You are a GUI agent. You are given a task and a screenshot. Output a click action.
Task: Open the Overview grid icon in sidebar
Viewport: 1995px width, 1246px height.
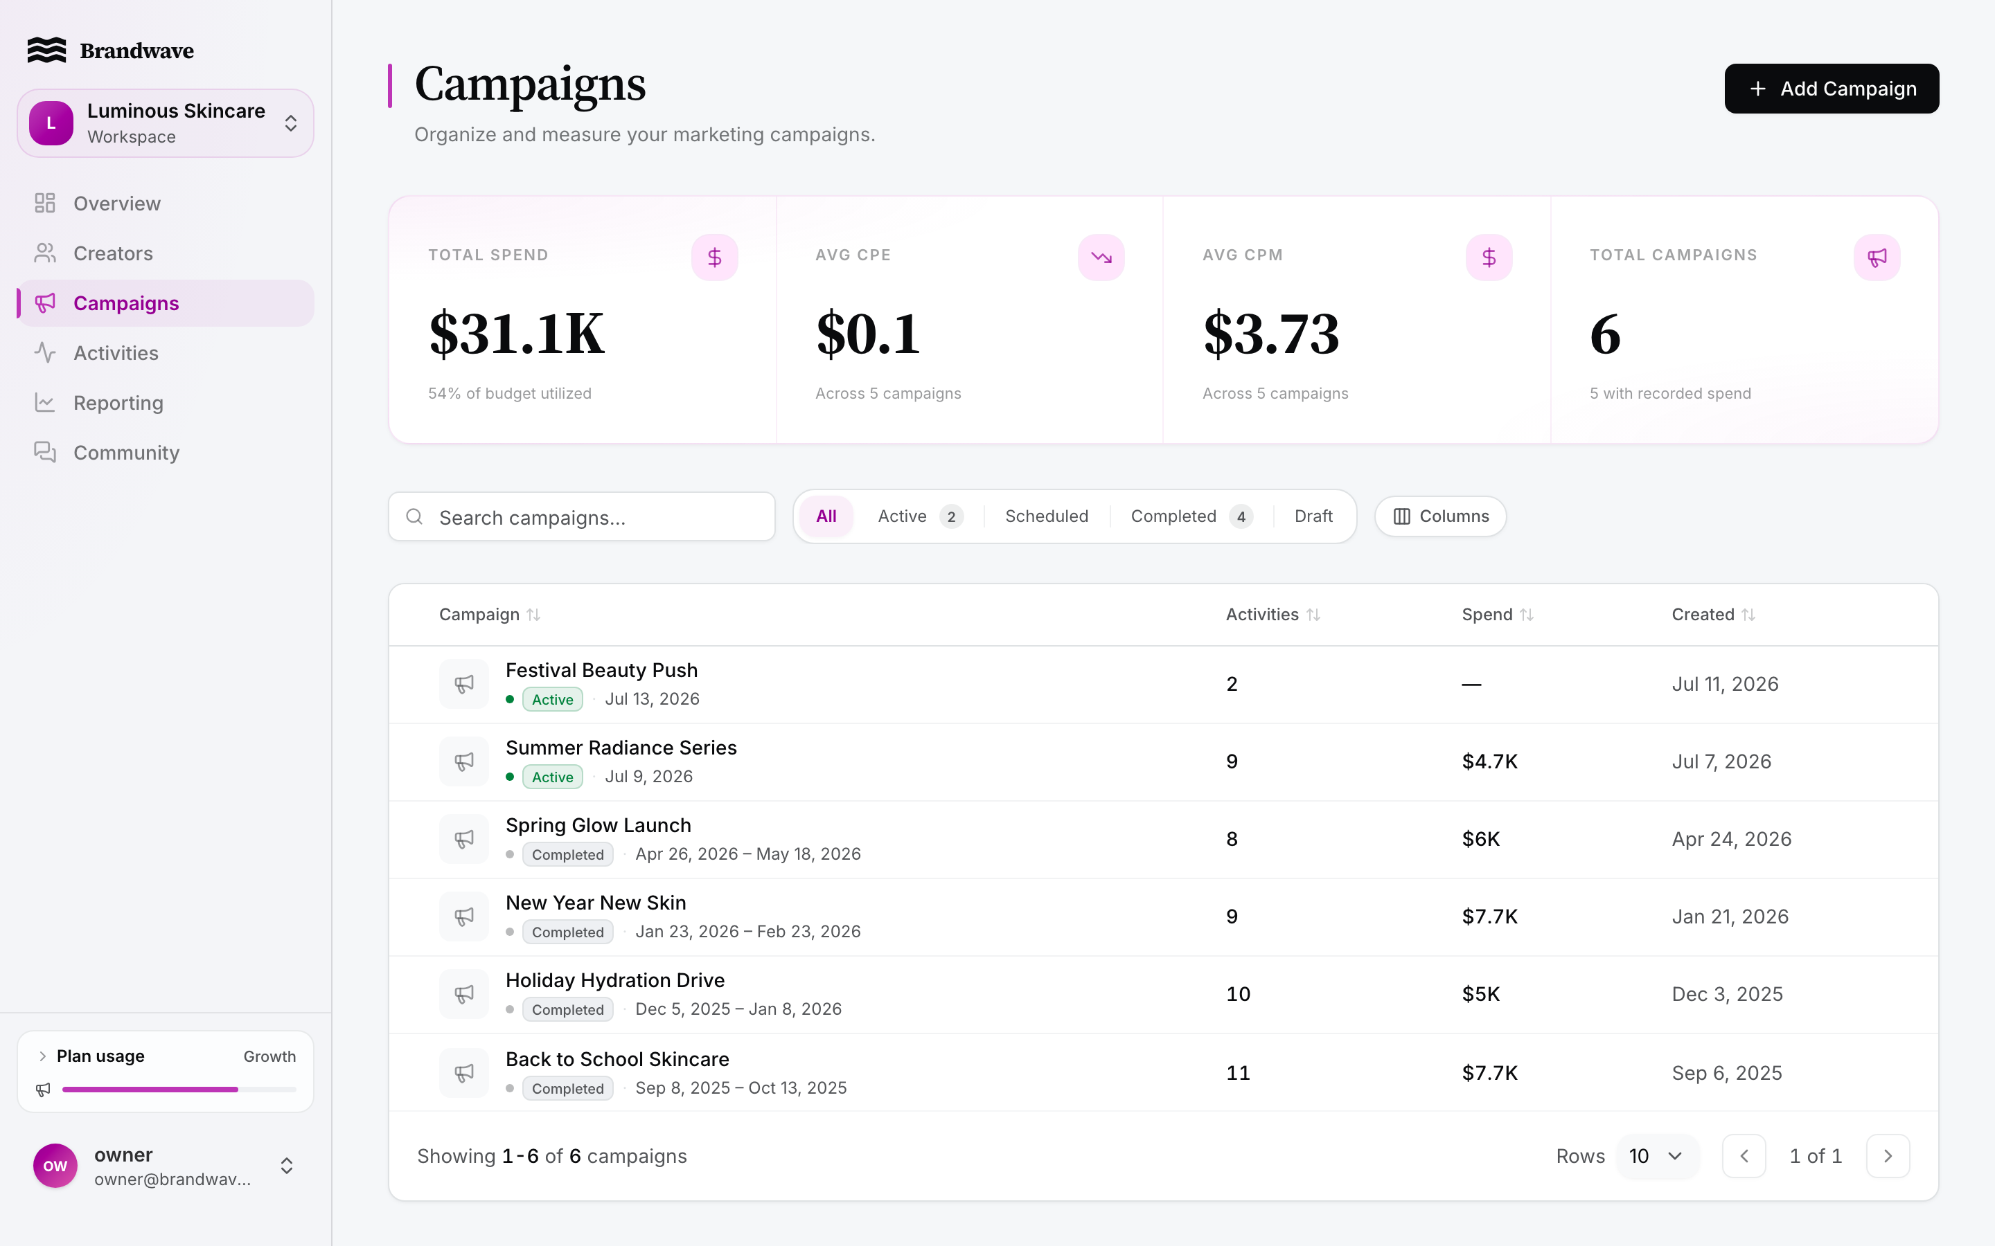(x=44, y=203)
